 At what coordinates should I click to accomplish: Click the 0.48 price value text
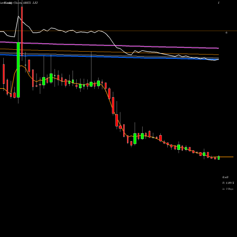(225, 177)
